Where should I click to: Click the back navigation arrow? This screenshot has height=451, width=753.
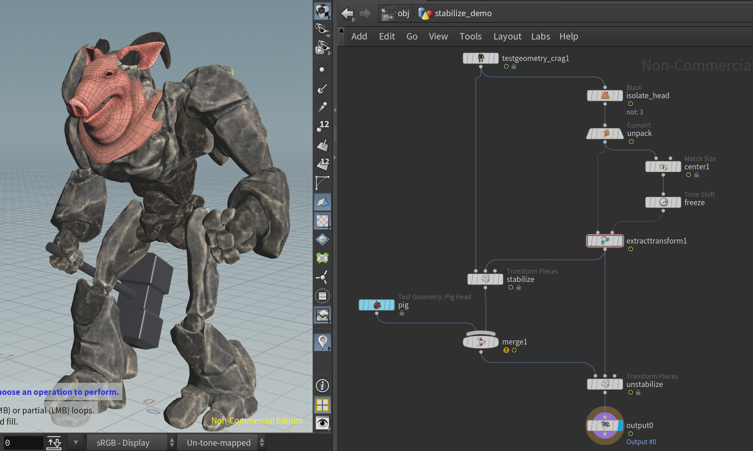click(x=347, y=14)
